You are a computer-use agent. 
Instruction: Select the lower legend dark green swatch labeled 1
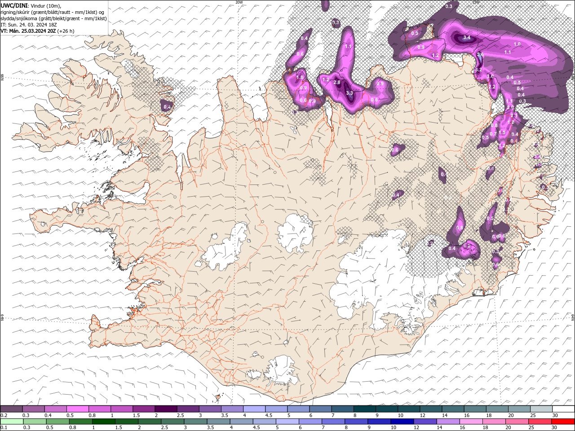[103, 422]
